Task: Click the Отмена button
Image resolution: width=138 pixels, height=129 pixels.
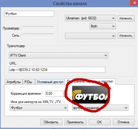Action: (124, 122)
